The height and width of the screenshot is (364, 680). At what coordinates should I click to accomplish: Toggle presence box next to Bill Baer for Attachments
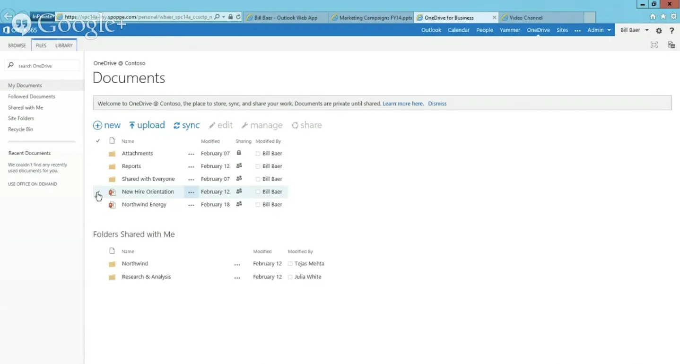[258, 154]
